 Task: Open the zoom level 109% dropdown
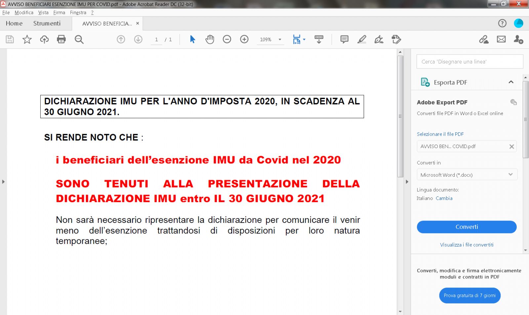click(x=280, y=39)
